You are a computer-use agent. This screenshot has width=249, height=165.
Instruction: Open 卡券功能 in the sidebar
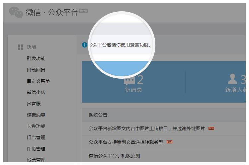[x=36, y=126]
